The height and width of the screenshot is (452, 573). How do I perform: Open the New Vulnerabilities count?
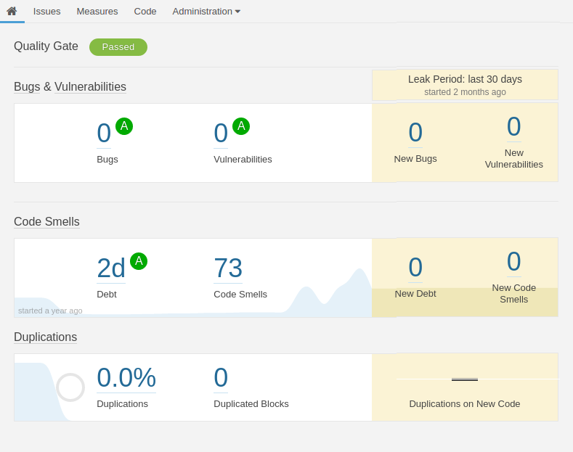[x=514, y=127]
